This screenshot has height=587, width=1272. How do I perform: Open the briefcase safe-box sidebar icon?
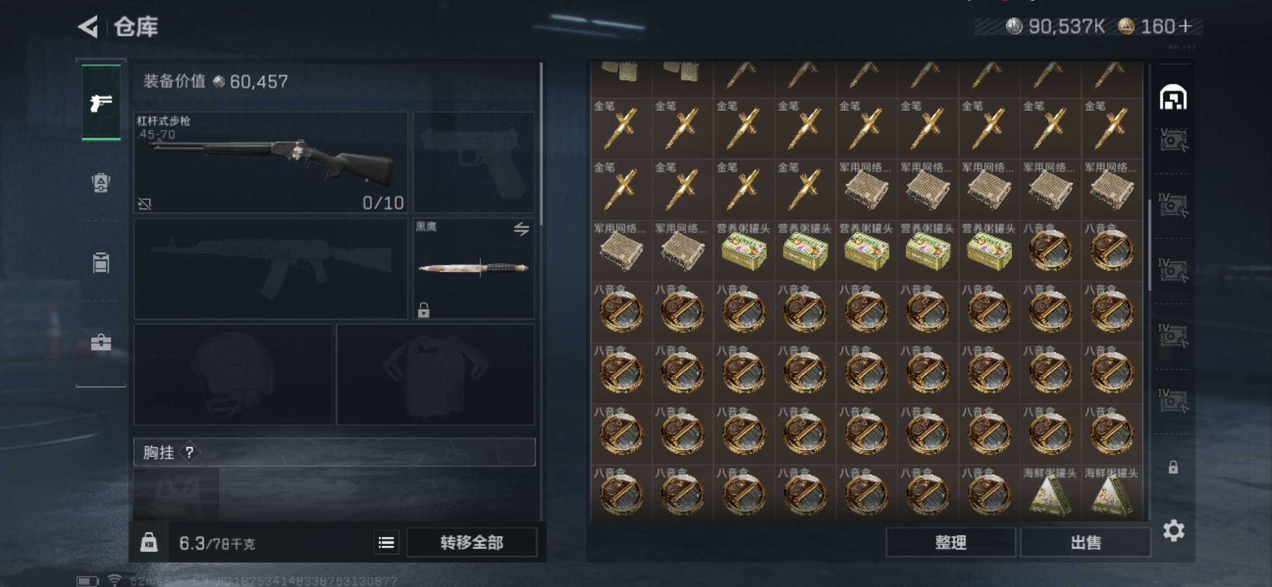tap(101, 342)
